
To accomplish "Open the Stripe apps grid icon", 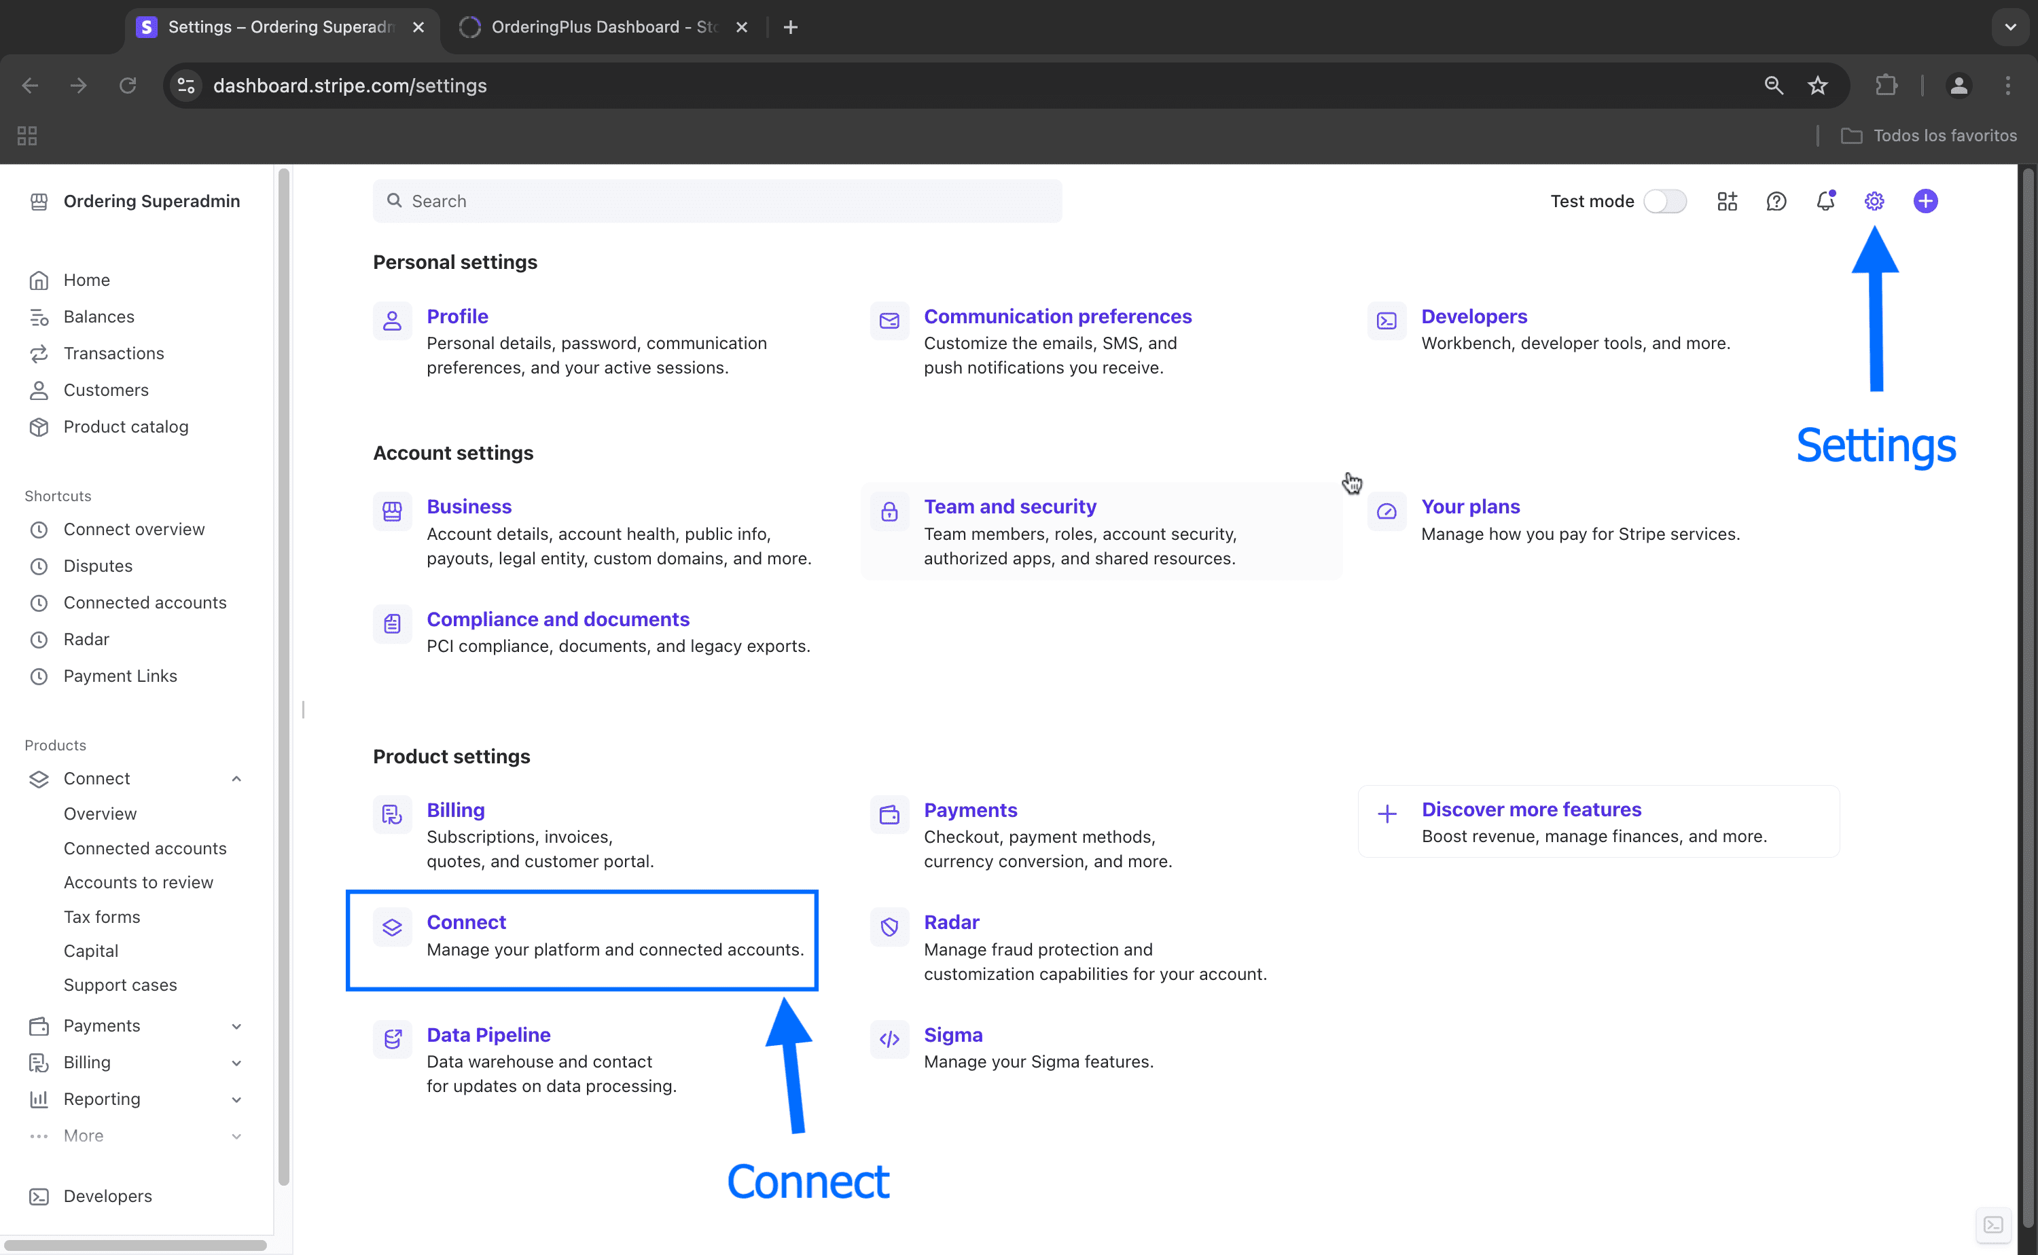I will point(1728,201).
